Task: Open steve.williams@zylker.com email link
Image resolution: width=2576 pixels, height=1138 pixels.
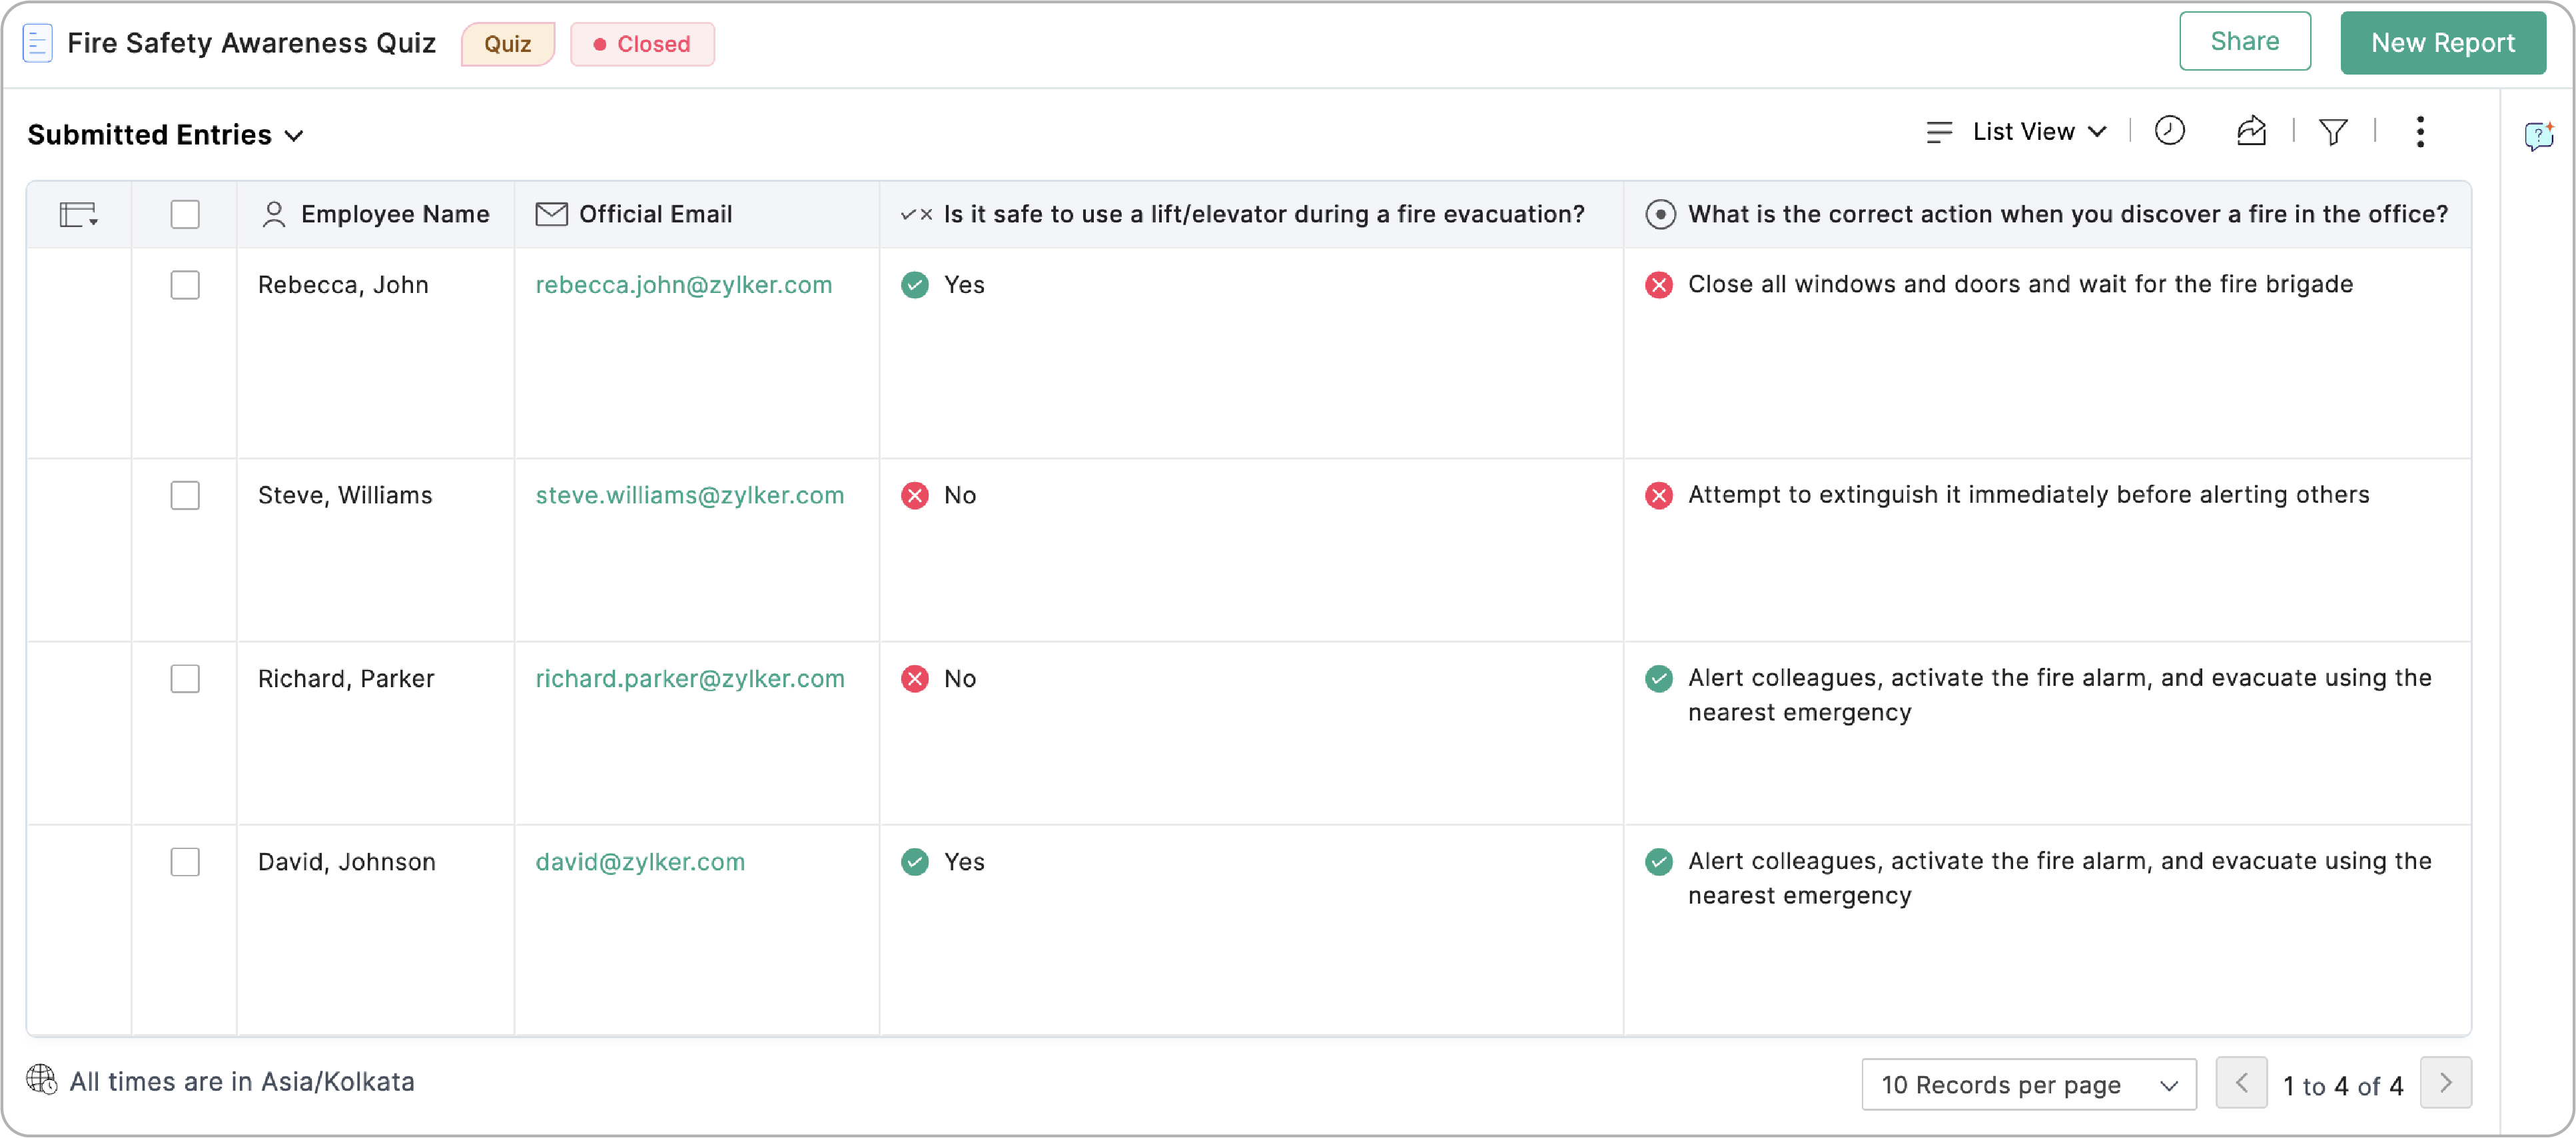Action: 689,496
